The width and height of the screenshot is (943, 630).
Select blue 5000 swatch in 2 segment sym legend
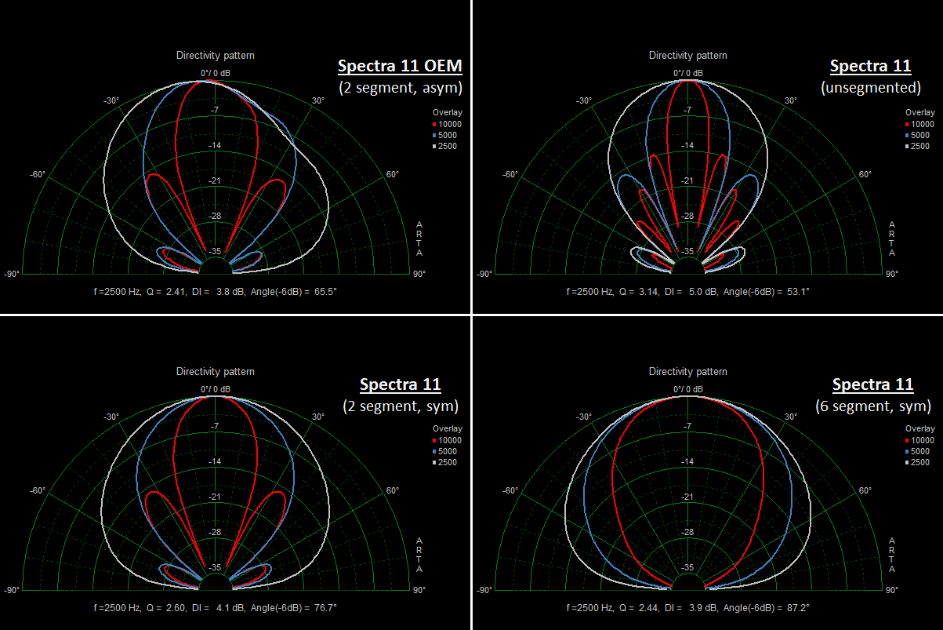pyautogui.click(x=435, y=452)
